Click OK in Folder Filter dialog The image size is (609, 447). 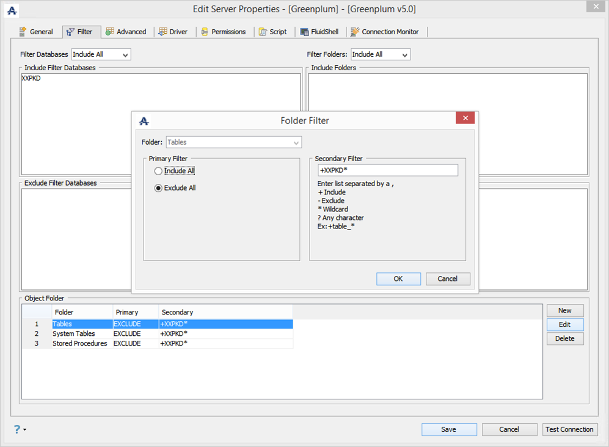[398, 279]
